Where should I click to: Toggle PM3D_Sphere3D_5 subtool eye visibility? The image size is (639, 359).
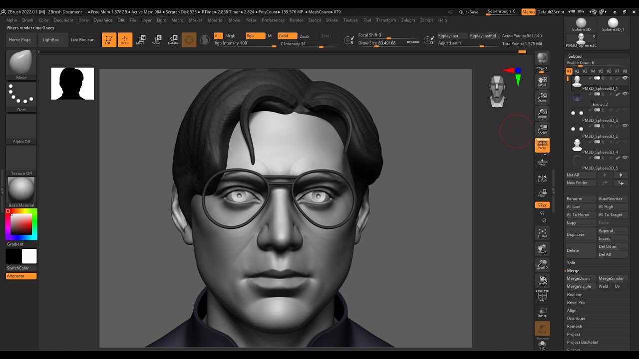pyautogui.click(x=625, y=158)
